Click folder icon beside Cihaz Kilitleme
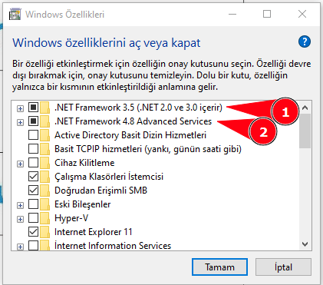The image size is (323, 285). tap(44, 163)
